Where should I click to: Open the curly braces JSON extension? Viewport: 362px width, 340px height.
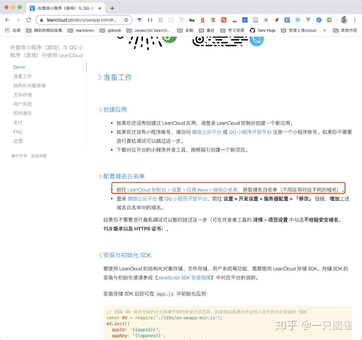click(150, 20)
